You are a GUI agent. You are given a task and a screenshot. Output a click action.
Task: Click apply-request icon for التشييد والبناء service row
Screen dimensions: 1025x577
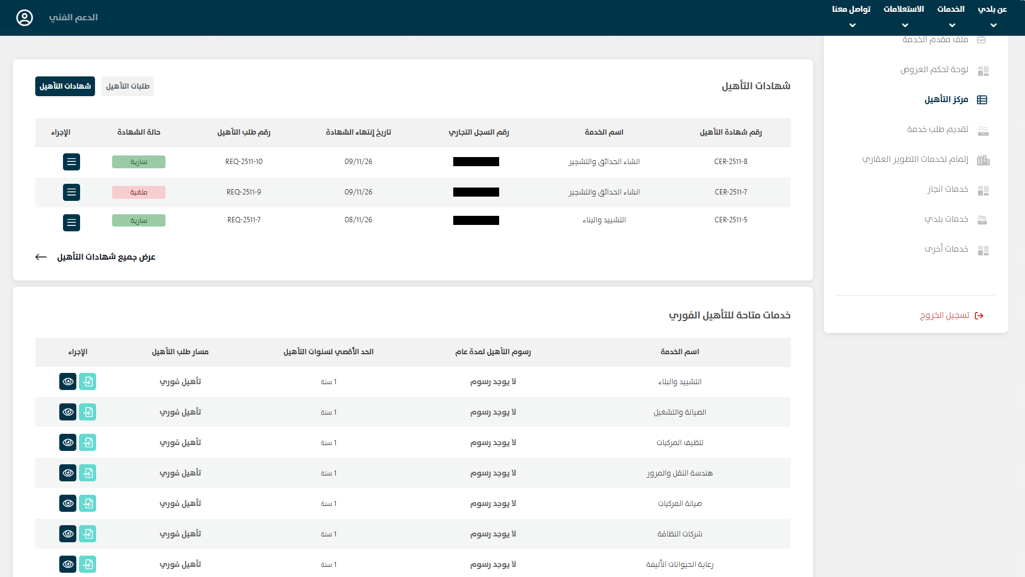(x=88, y=381)
